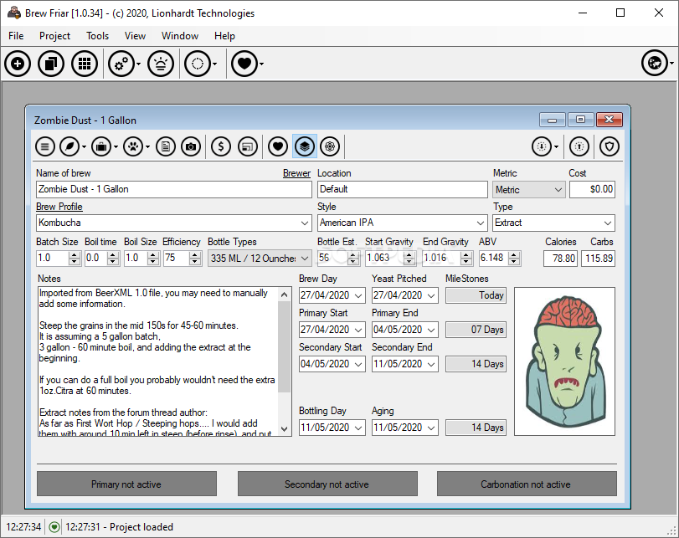Click the settings gears icon

(x=121, y=64)
